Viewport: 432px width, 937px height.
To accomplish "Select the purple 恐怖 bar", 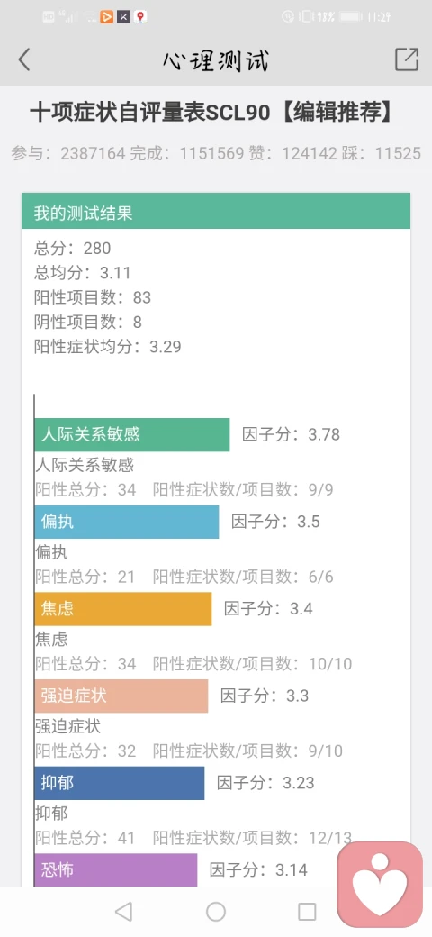I will tap(116, 869).
